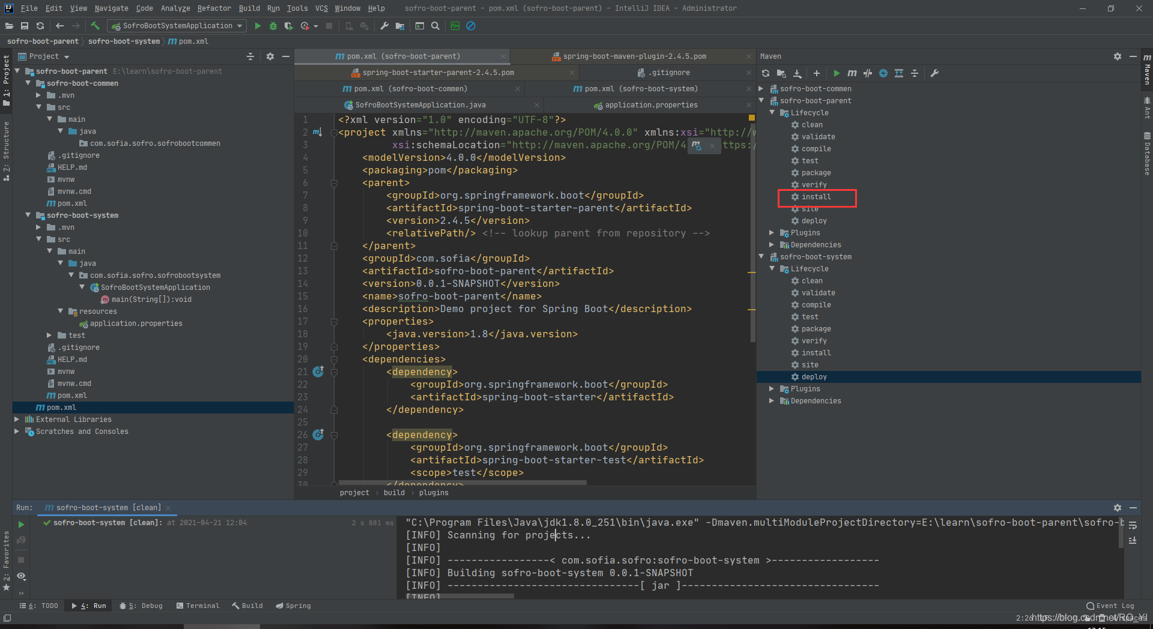Expand Scratches and Consoles node
The height and width of the screenshot is (629, 1153).
17,432
